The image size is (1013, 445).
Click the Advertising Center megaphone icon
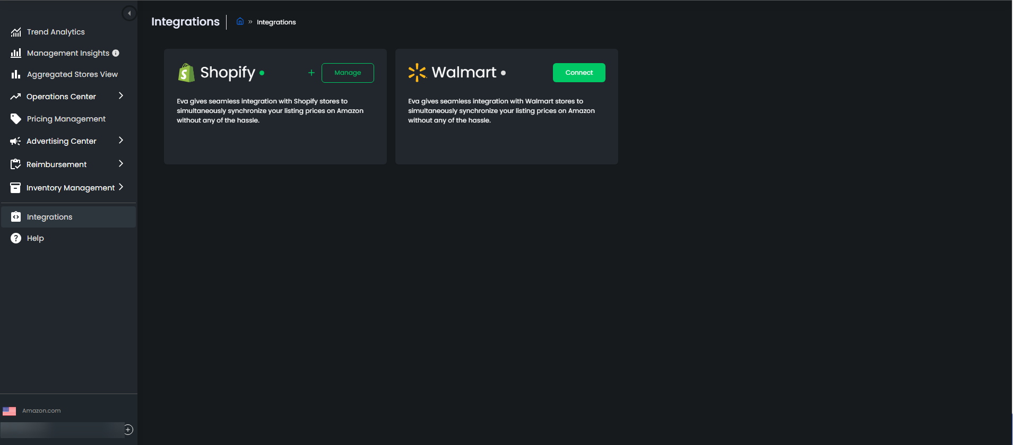coord(15,141)
